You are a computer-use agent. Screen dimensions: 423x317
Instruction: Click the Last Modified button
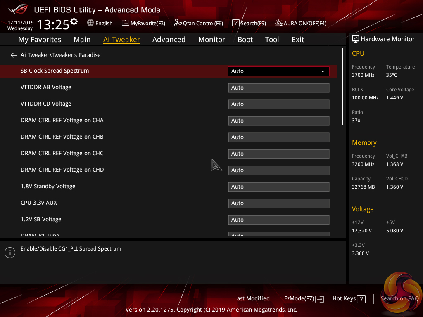coord(252,298)
